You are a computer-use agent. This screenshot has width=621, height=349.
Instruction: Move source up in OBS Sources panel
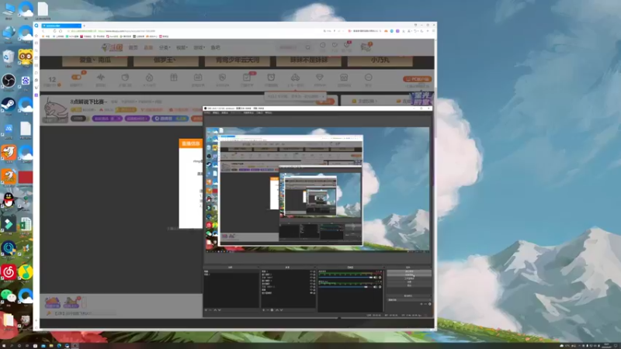(x=277, y=309)
